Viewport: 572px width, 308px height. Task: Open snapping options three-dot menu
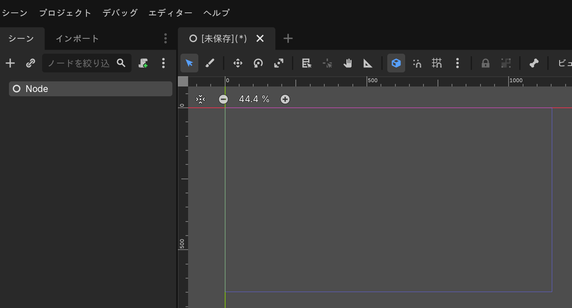click(x=458, y=63)
